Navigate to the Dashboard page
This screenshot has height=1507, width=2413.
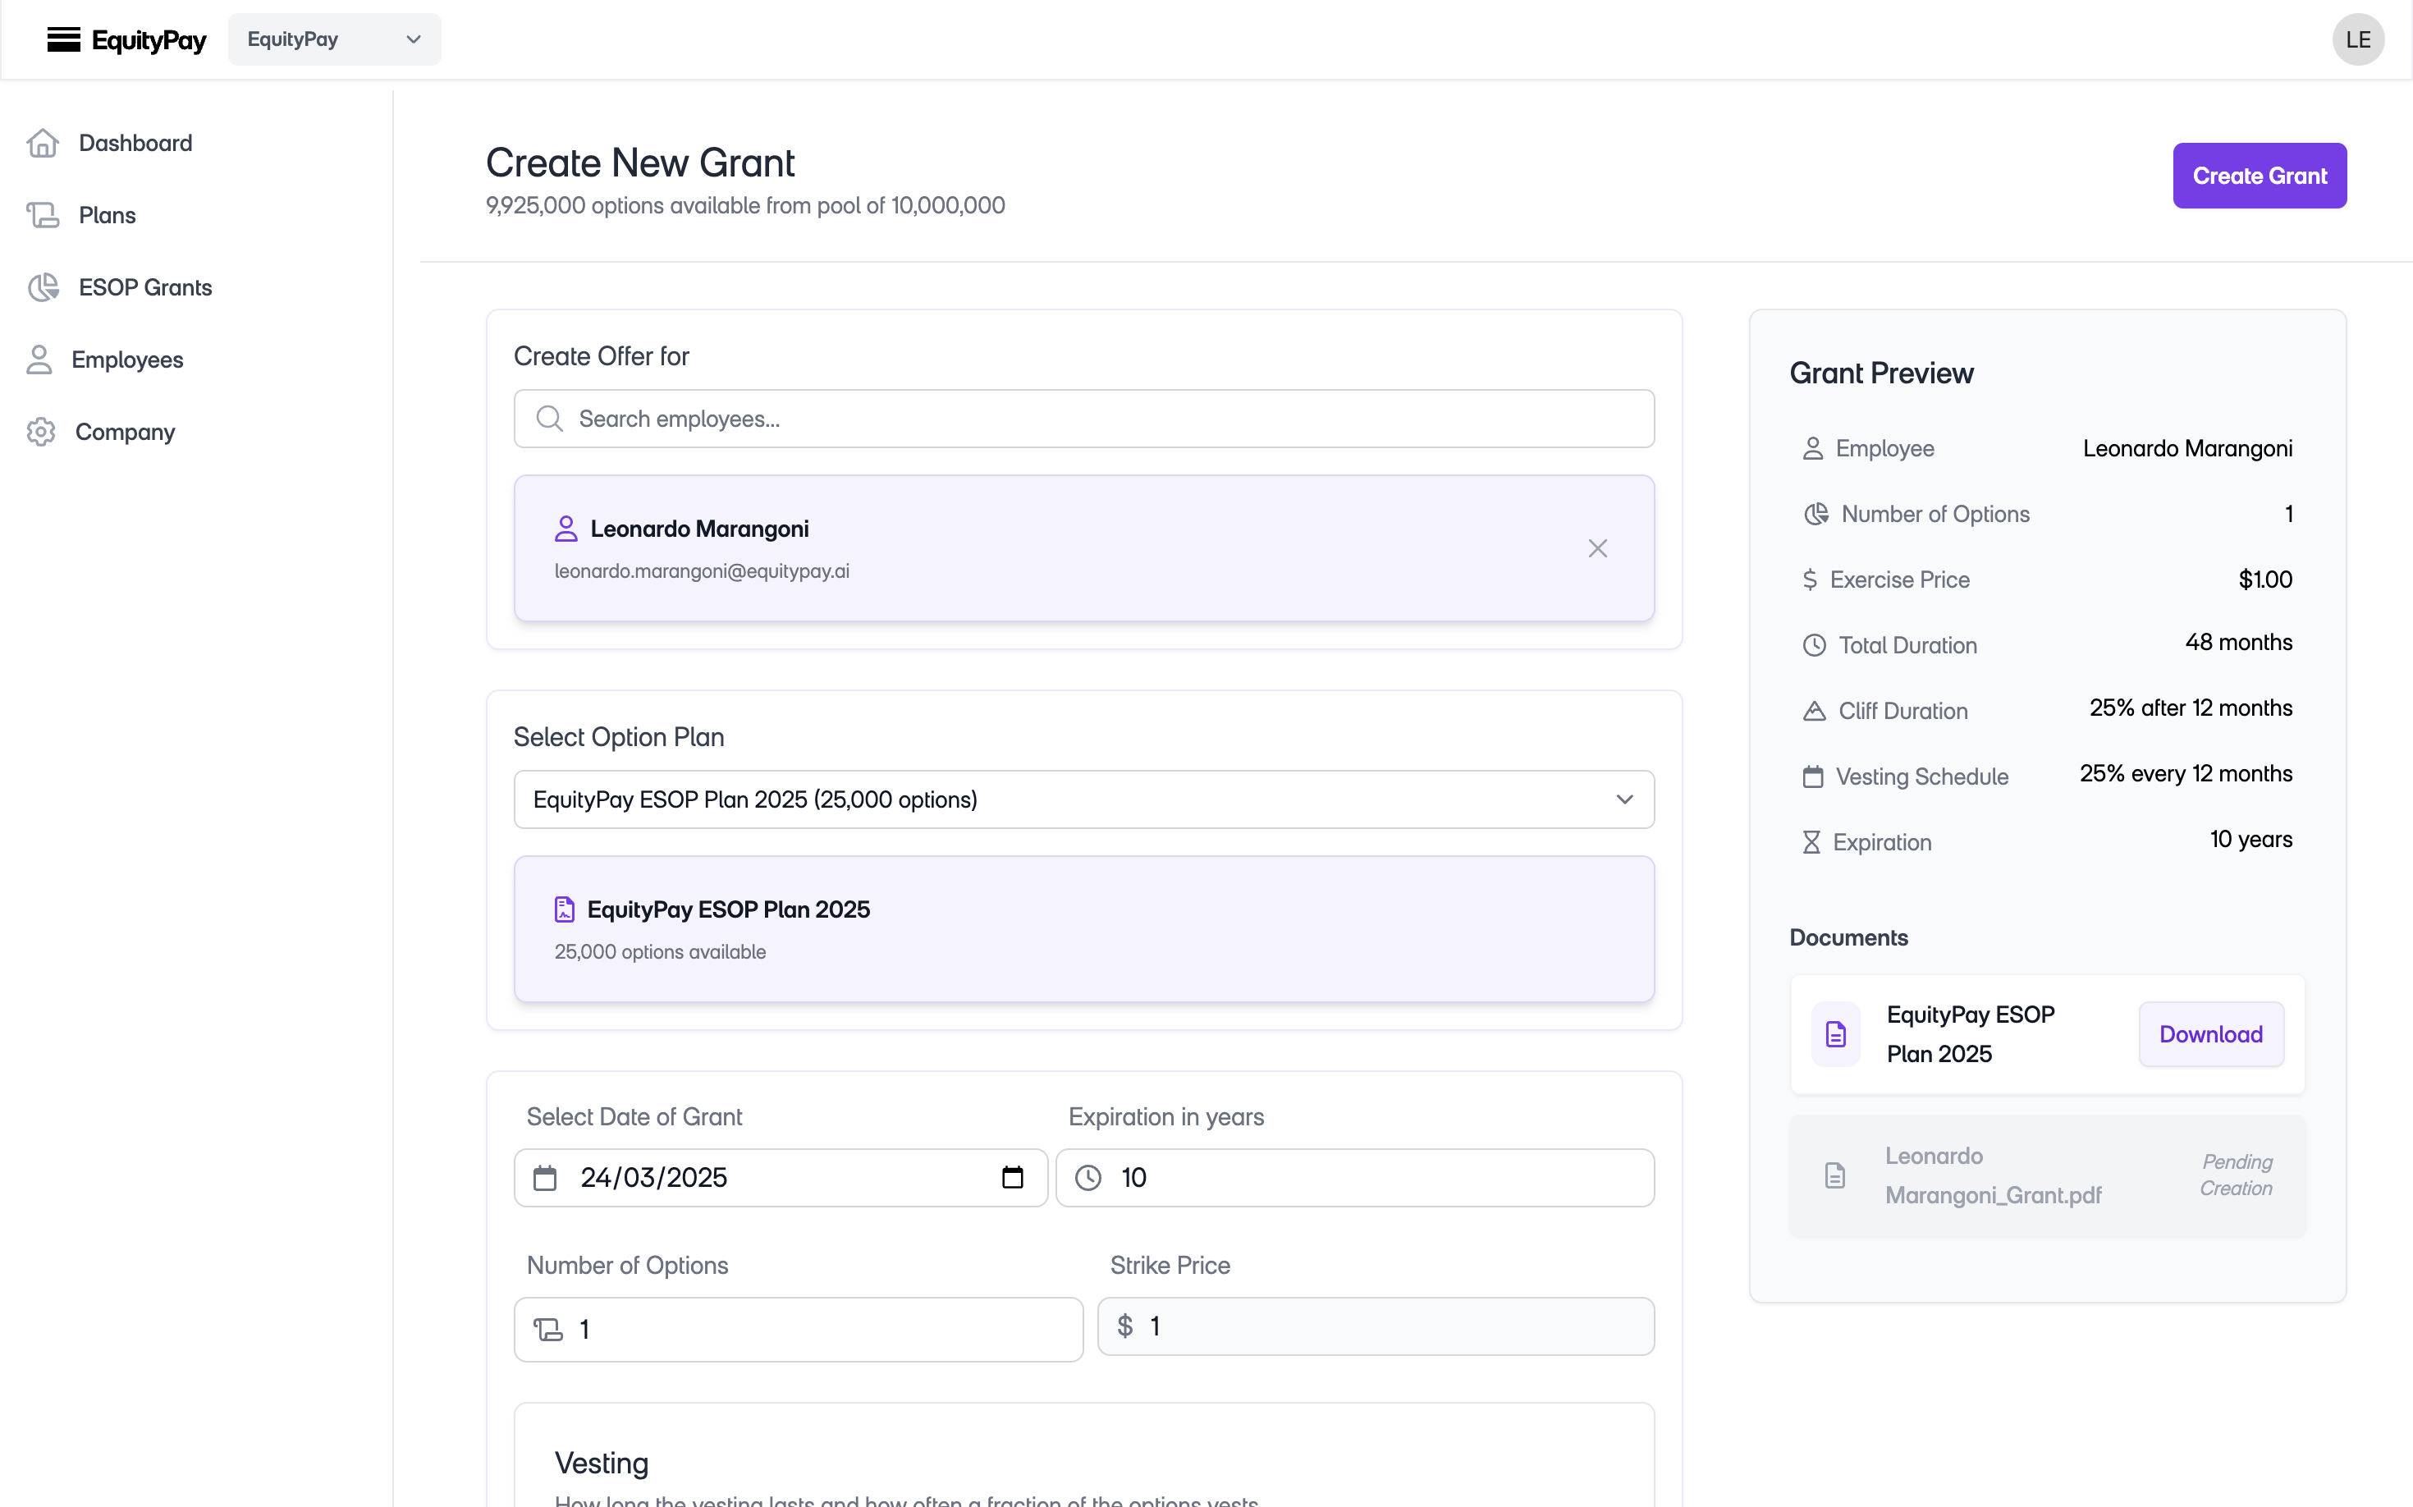135,143
